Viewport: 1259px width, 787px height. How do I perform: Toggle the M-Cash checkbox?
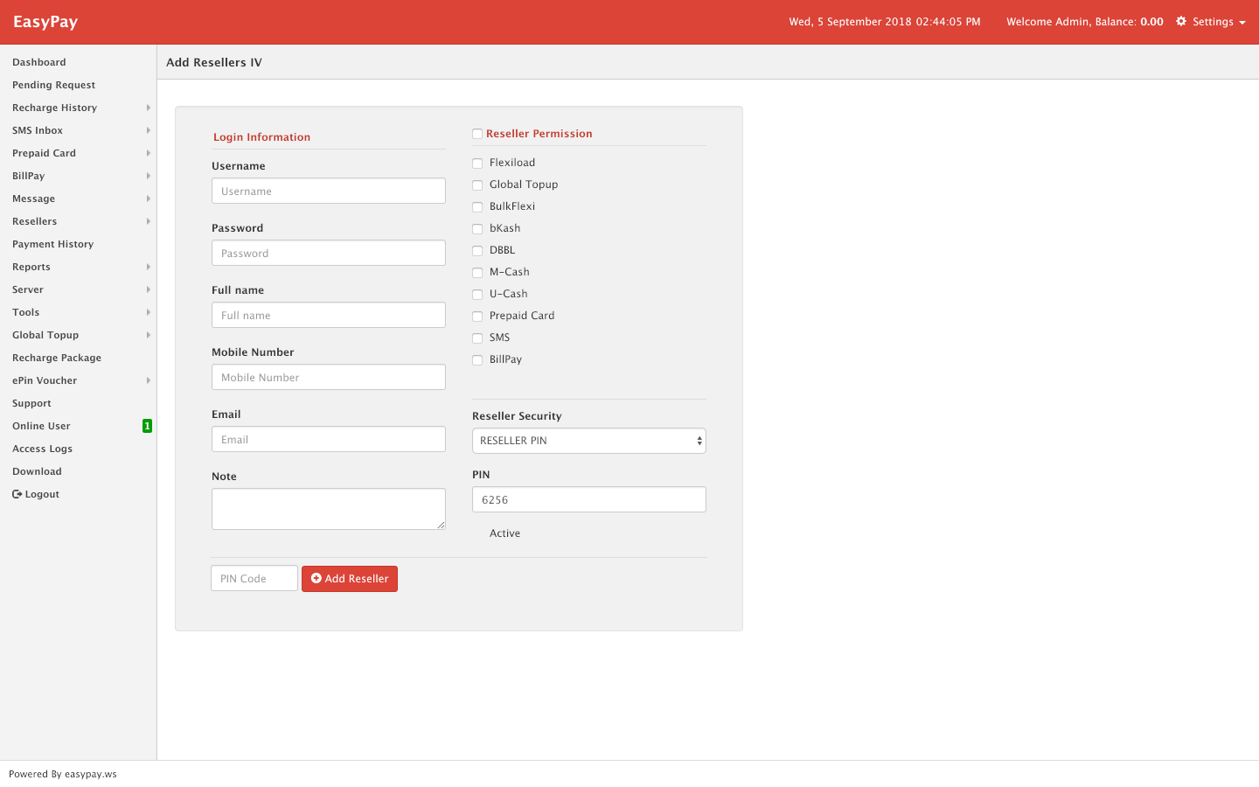coord(477,273)
